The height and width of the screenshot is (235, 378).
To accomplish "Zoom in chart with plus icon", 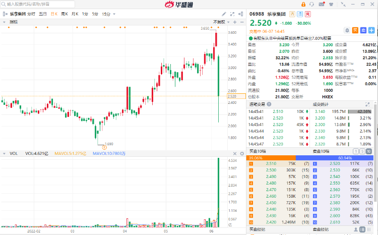I will point(235,22).
